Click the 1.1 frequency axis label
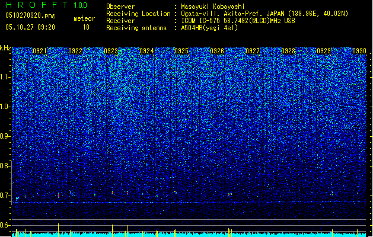Viewport: 373px width, 237px height. point(5,77)
